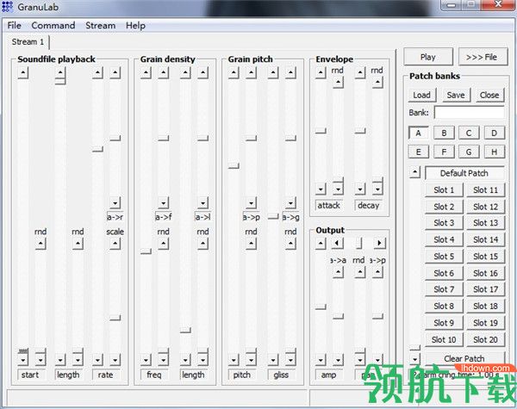
Task: Click up arrow of a->r slider
Action: pos(115,72)
